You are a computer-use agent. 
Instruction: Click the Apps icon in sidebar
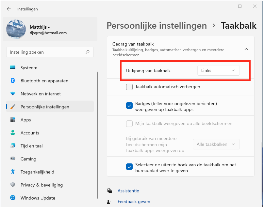click(x=13, y=120)
